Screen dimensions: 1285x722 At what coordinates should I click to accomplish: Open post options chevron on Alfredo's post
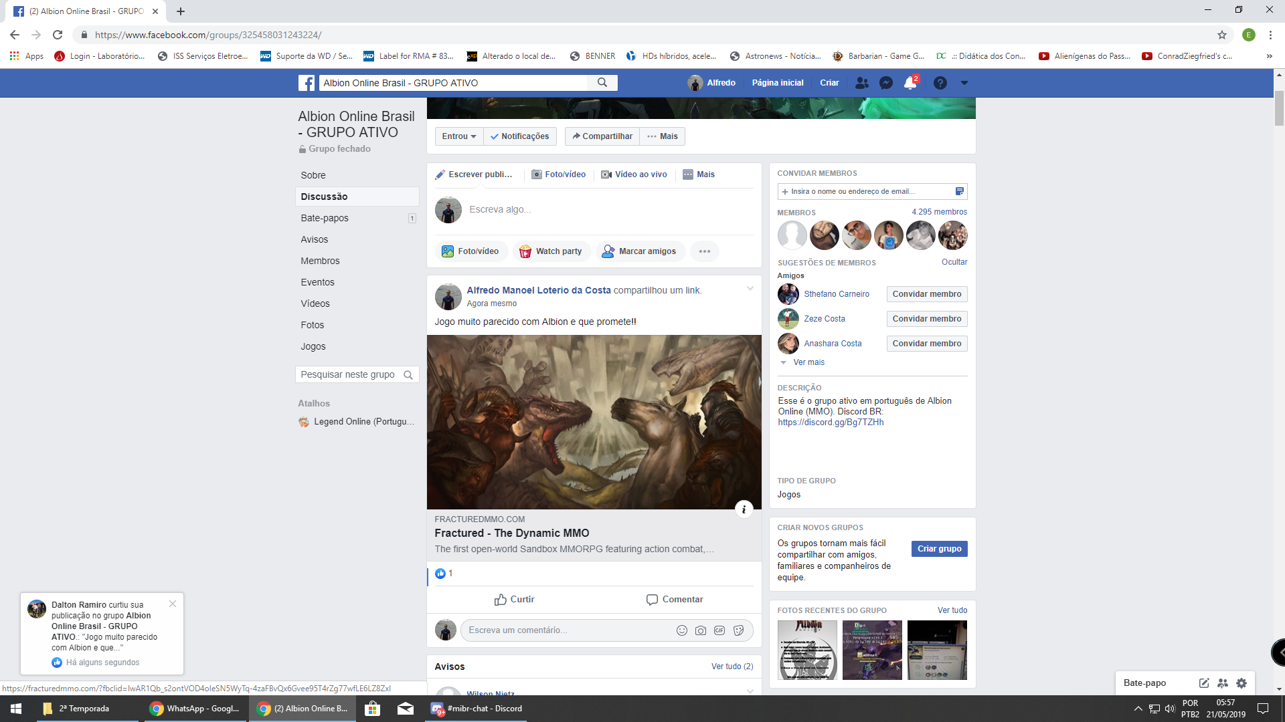tap(750, 289)
